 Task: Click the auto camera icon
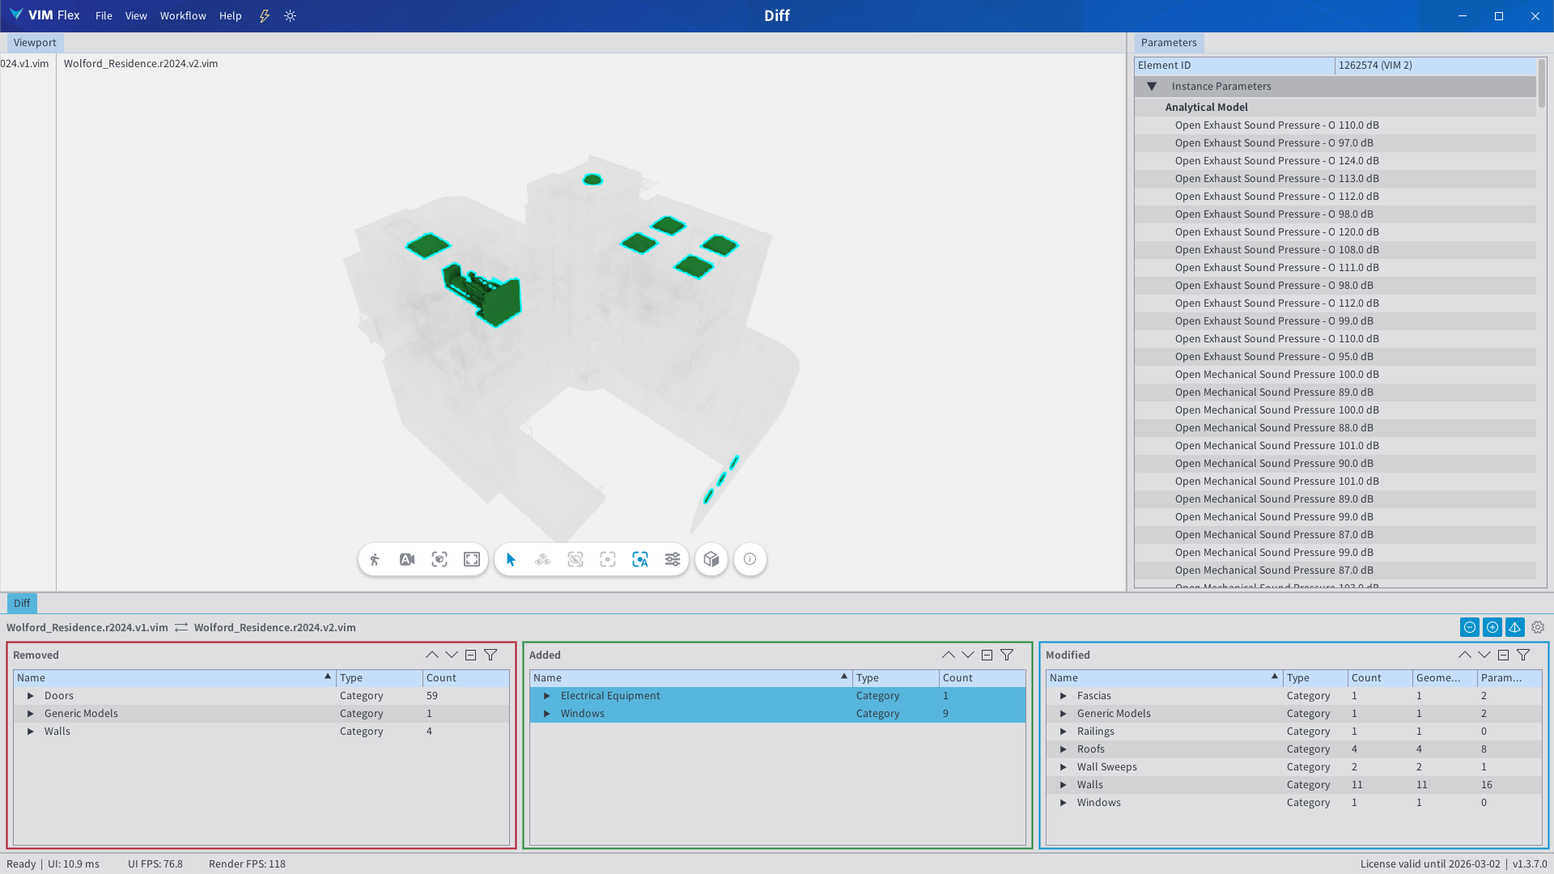click(407, 559)
